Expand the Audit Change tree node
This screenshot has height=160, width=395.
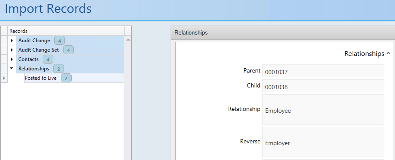[12, 41]
